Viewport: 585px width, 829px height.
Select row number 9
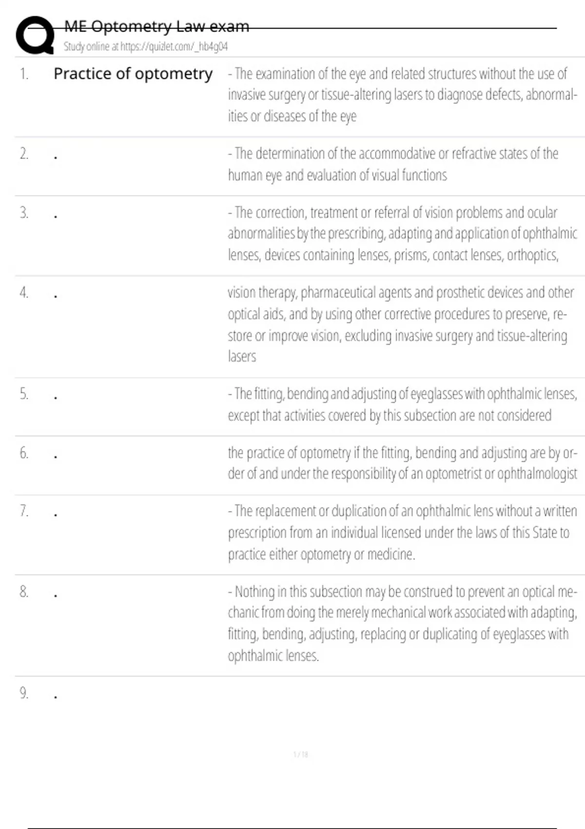24,693
